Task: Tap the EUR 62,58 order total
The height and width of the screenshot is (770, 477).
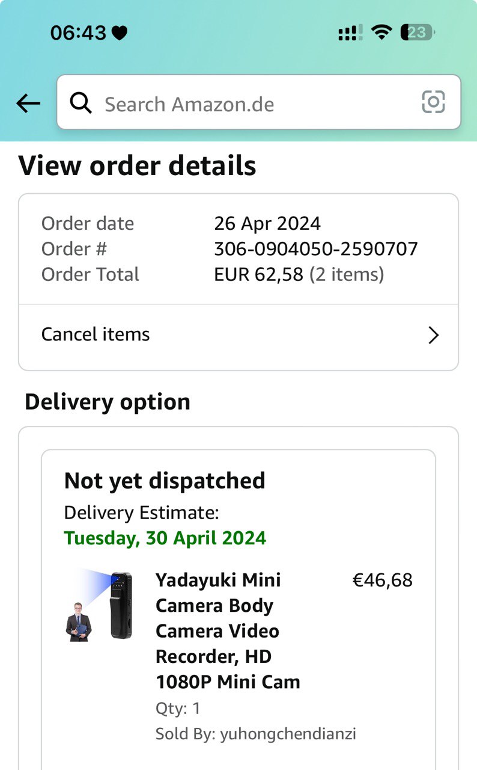Action: 258,275
